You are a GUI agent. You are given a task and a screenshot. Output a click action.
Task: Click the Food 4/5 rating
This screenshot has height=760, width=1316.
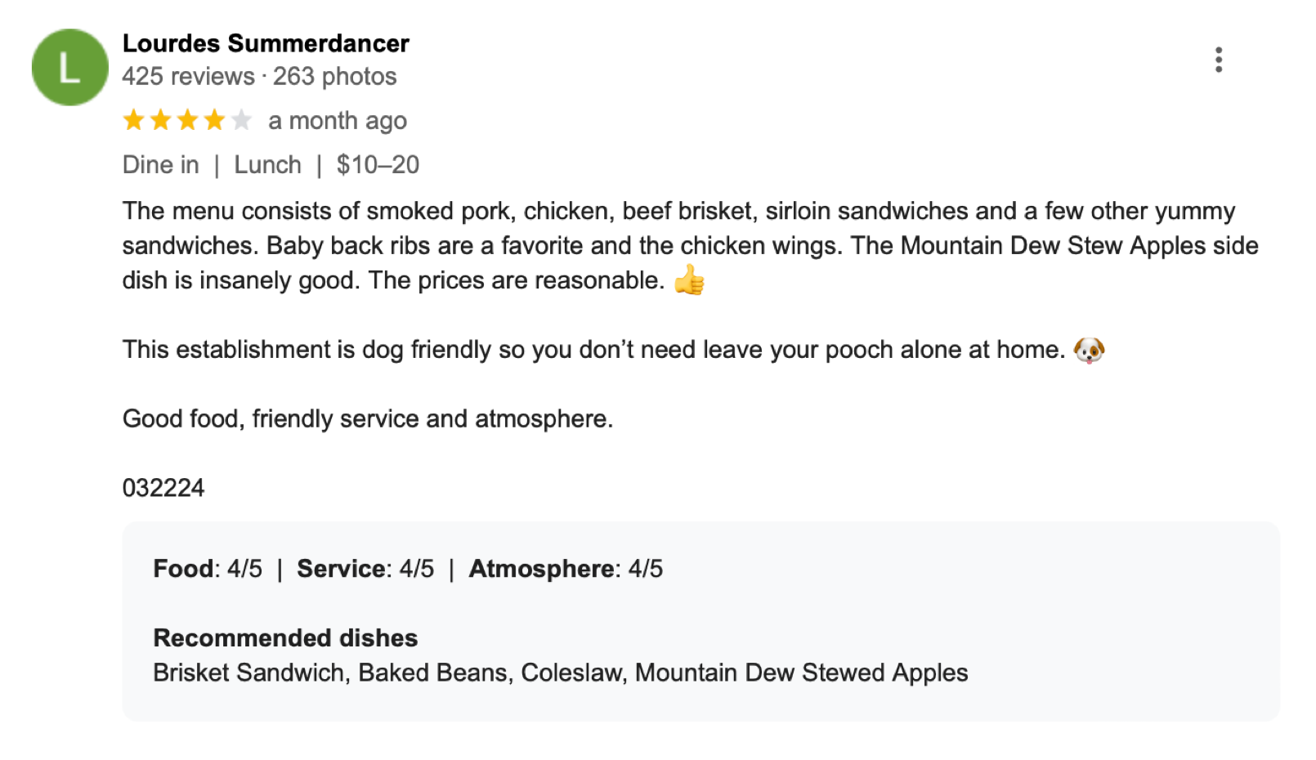[x=208, y=569]
